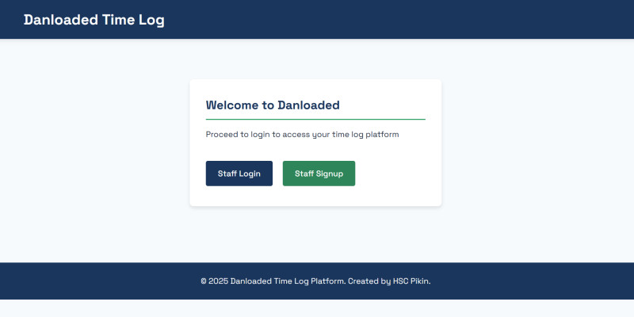Click the word 'Welcome' in card heading
Screen dimensions: 634x317
[233, 105]
